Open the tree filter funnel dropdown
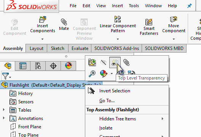 [6, 76]
